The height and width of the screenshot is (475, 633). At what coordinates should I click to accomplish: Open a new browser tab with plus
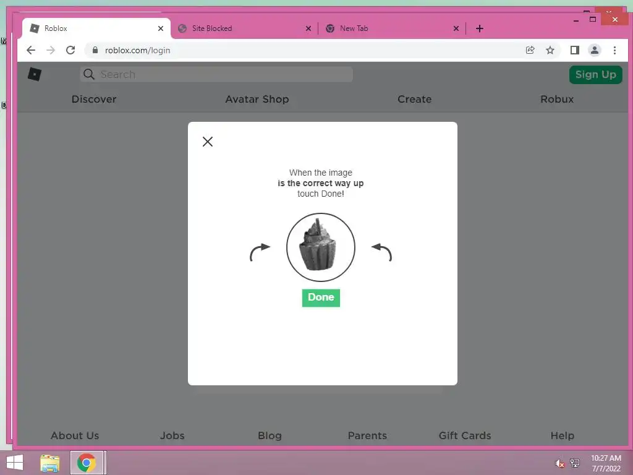(x=479, y=28)
